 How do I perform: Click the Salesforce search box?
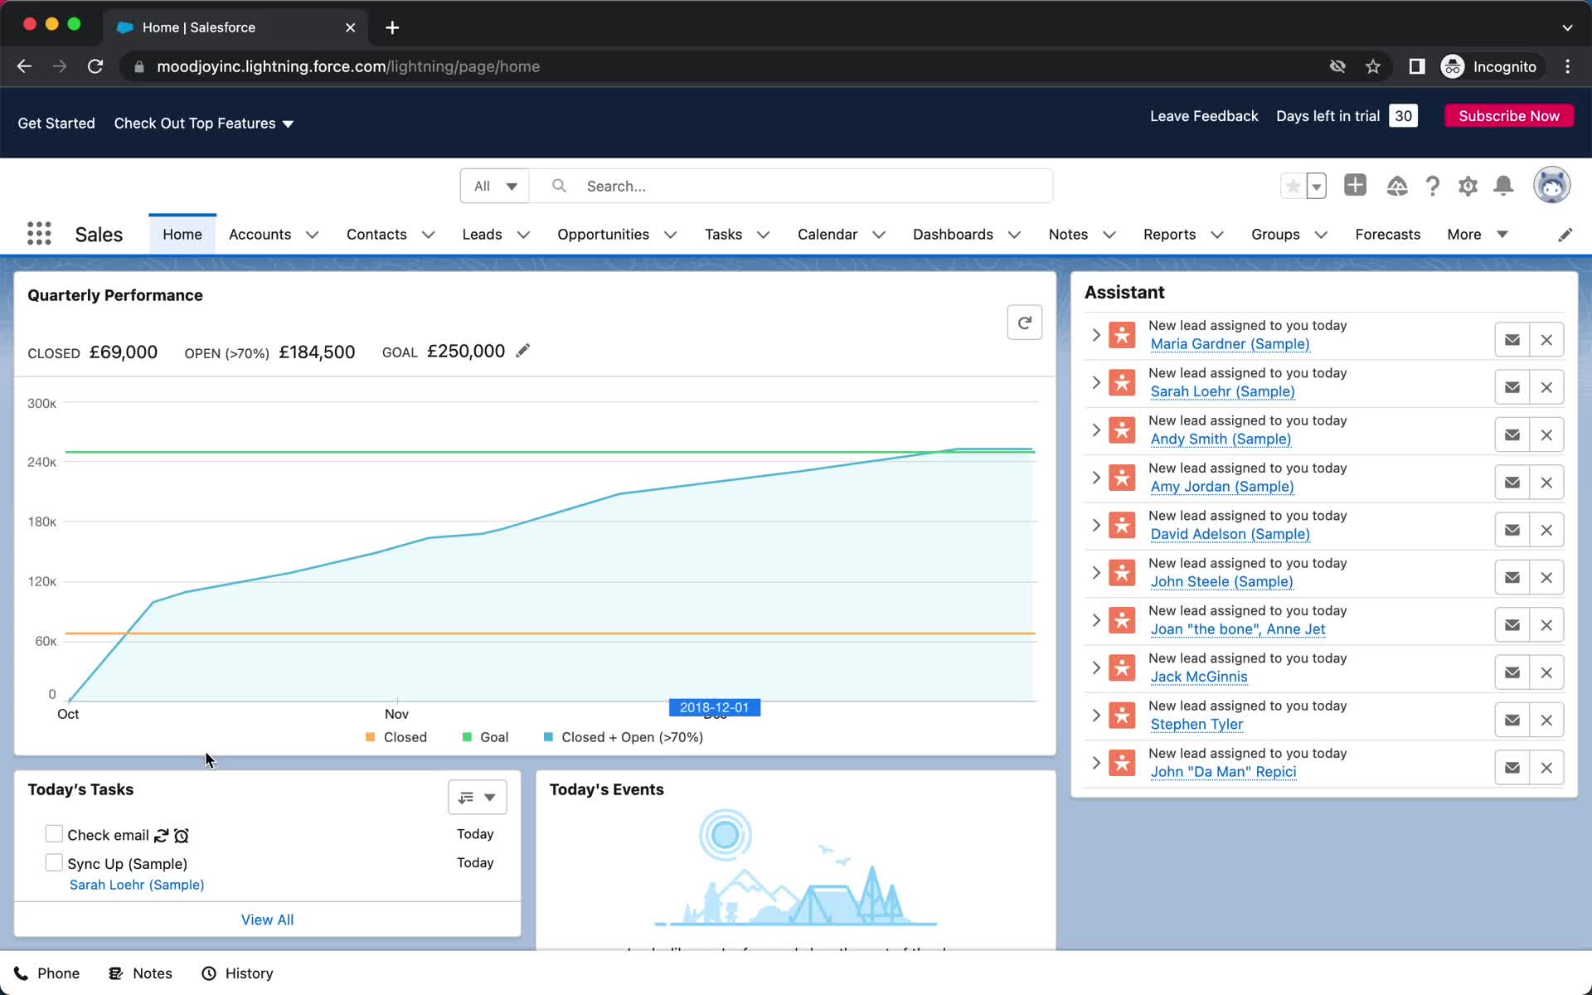click(792, 187)
